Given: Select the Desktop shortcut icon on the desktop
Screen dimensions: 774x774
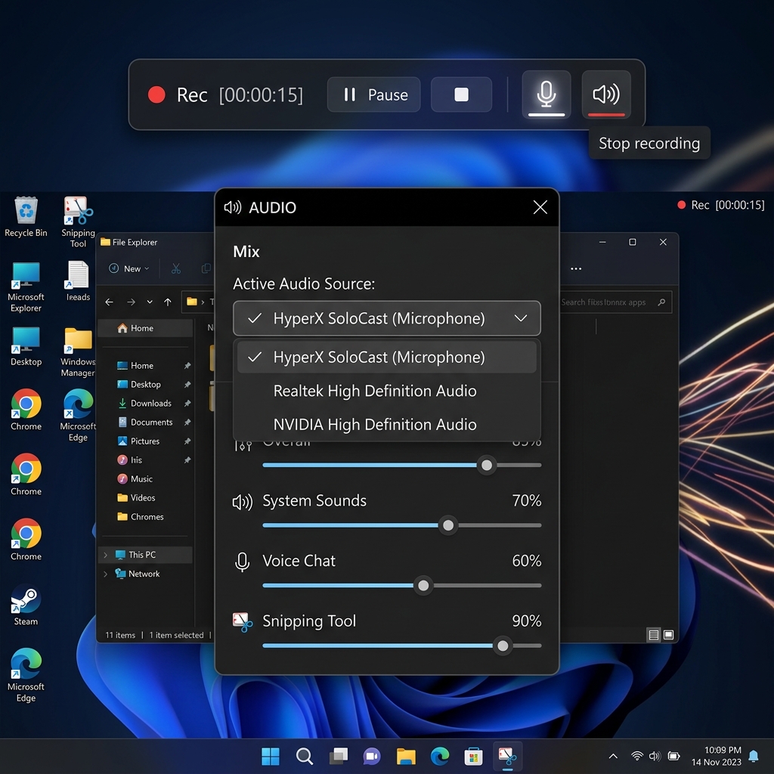Looking at the screenshot, I should (26, 346).
